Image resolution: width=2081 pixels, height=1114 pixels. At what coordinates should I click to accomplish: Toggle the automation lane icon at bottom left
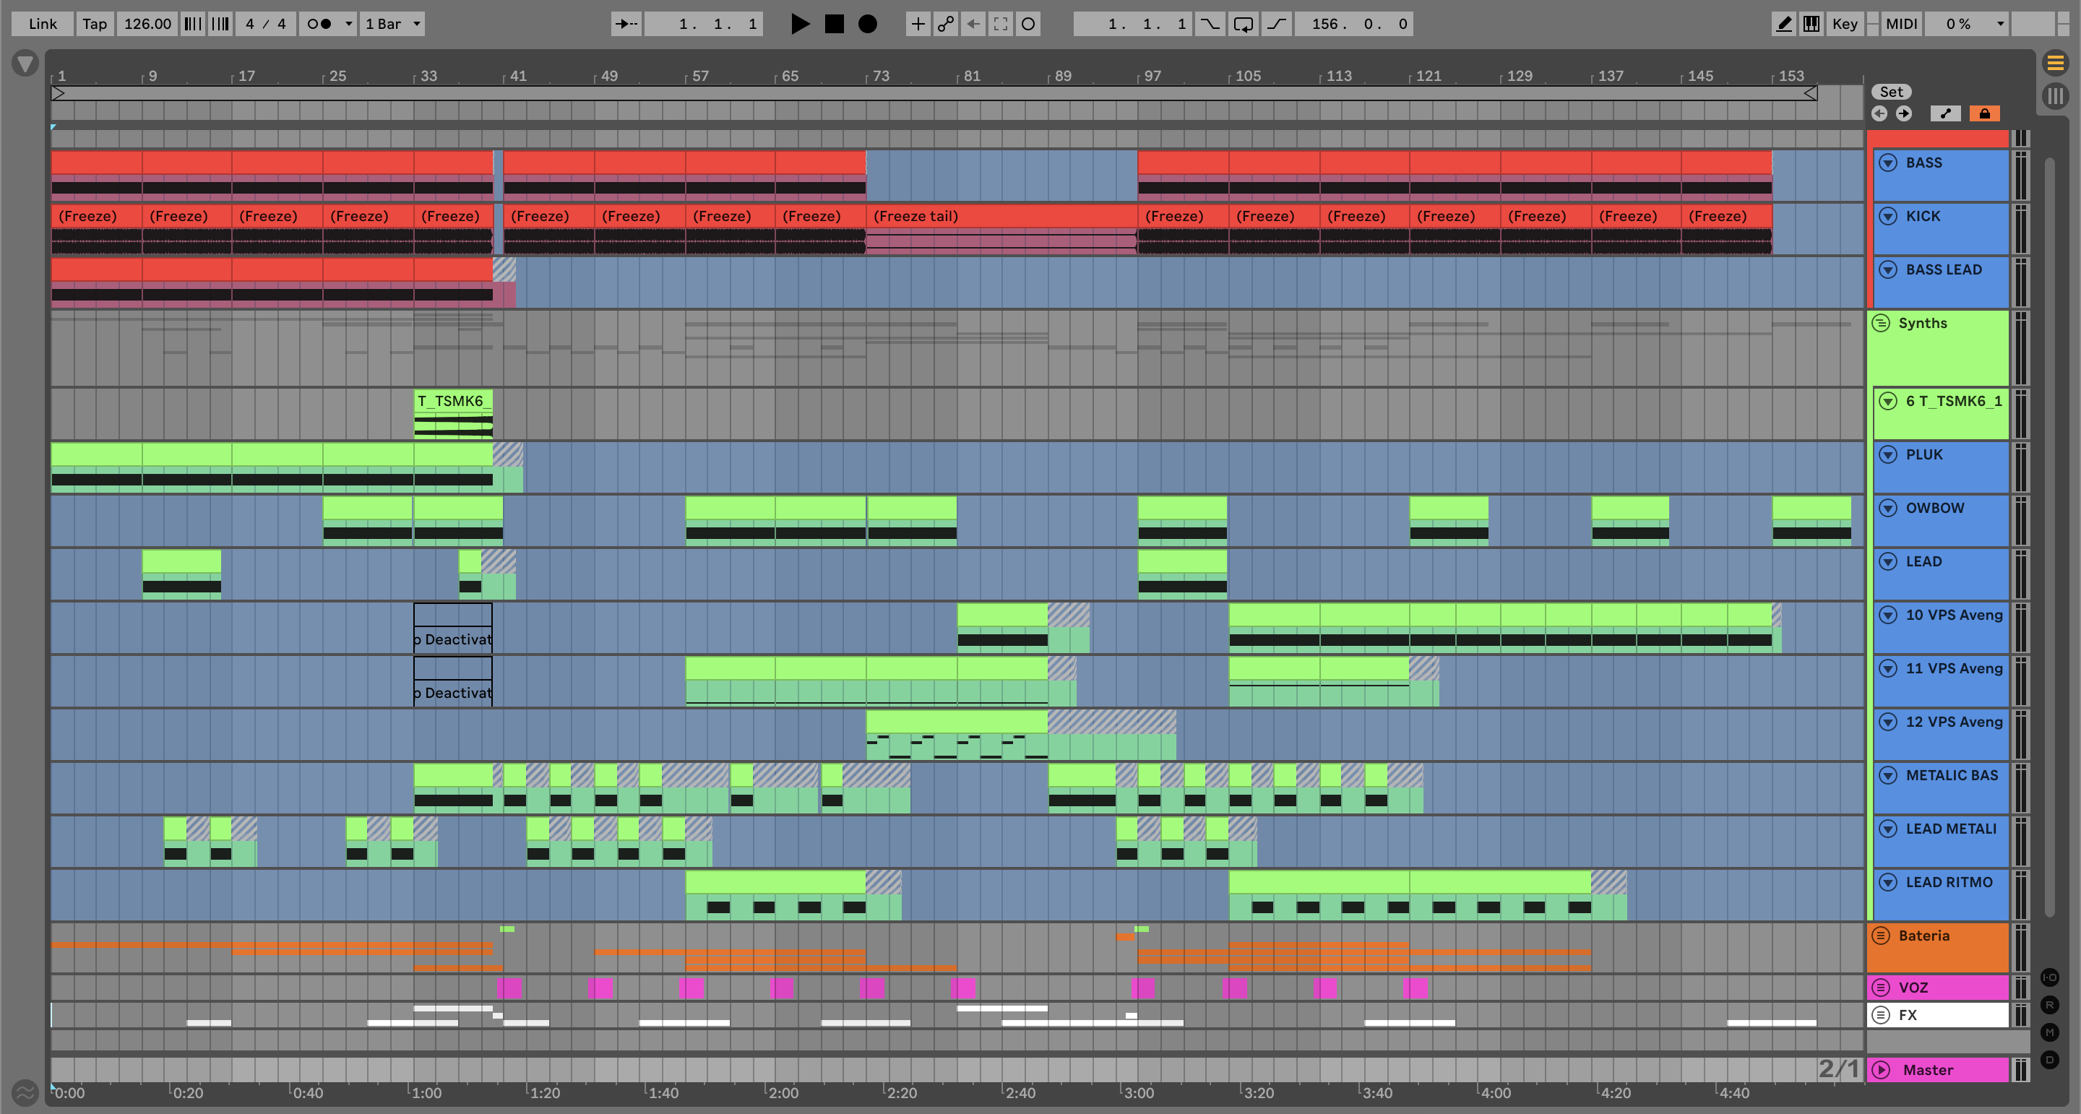pyautogui.click(x=25, y=1092)
